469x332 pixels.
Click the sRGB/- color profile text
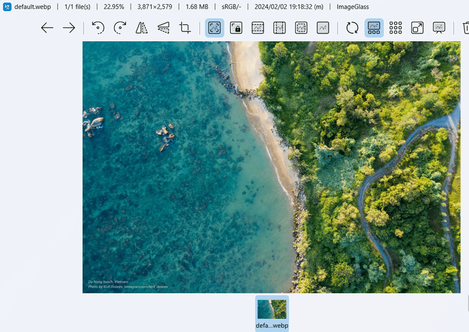click(231, 7)
